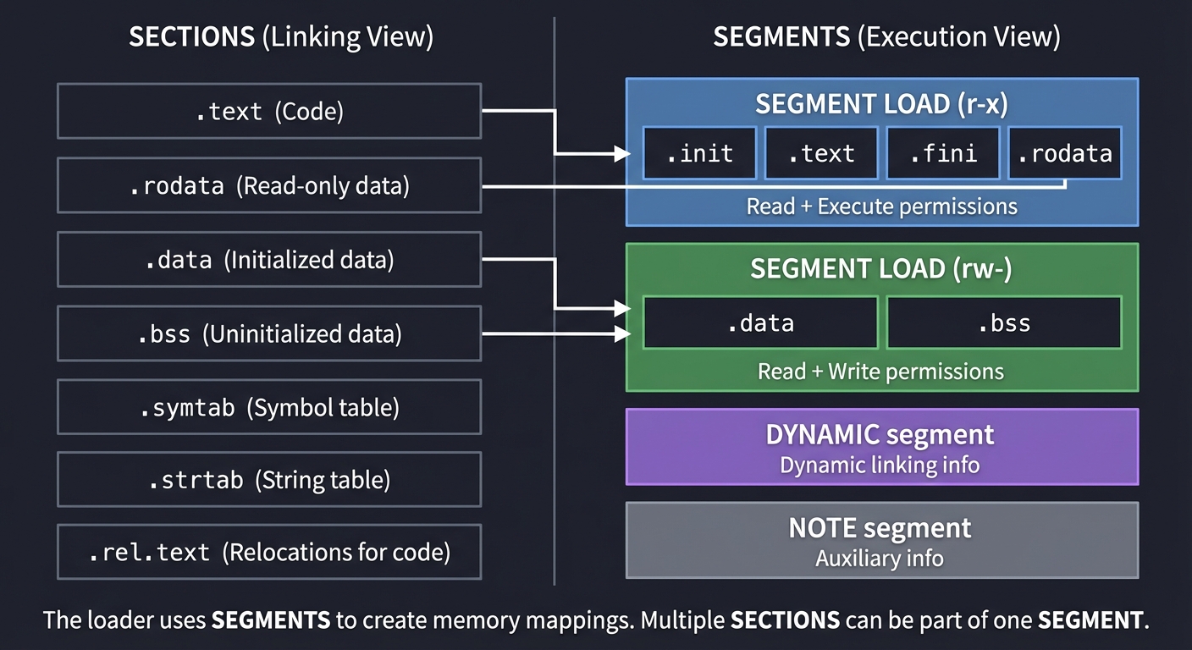Screen dimensions: 1192x650
Task: Select the .text (Code) section box
Action: click(x=268, y=111)
